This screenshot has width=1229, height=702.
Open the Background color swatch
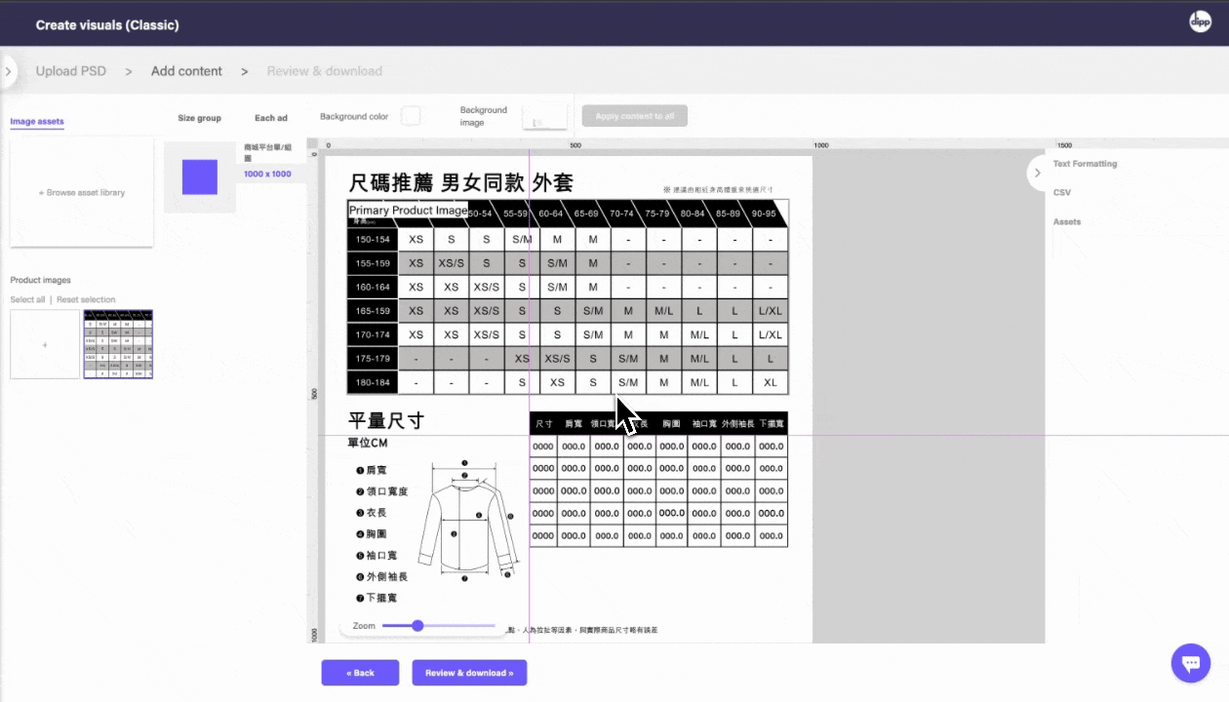411,115
